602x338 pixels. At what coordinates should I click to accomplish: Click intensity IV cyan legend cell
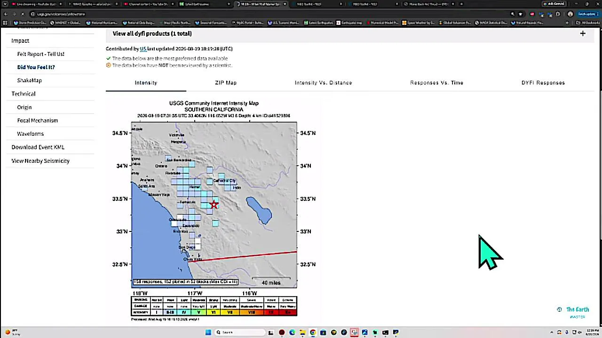pos(183,312)
